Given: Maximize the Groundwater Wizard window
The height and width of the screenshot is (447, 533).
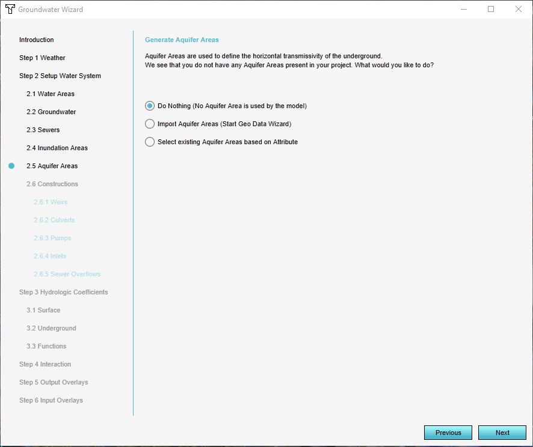Looking at the screenshot, I should (x=491, y=10).
